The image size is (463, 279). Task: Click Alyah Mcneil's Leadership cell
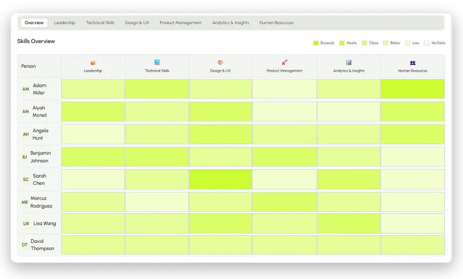click(x=93, y=112)
